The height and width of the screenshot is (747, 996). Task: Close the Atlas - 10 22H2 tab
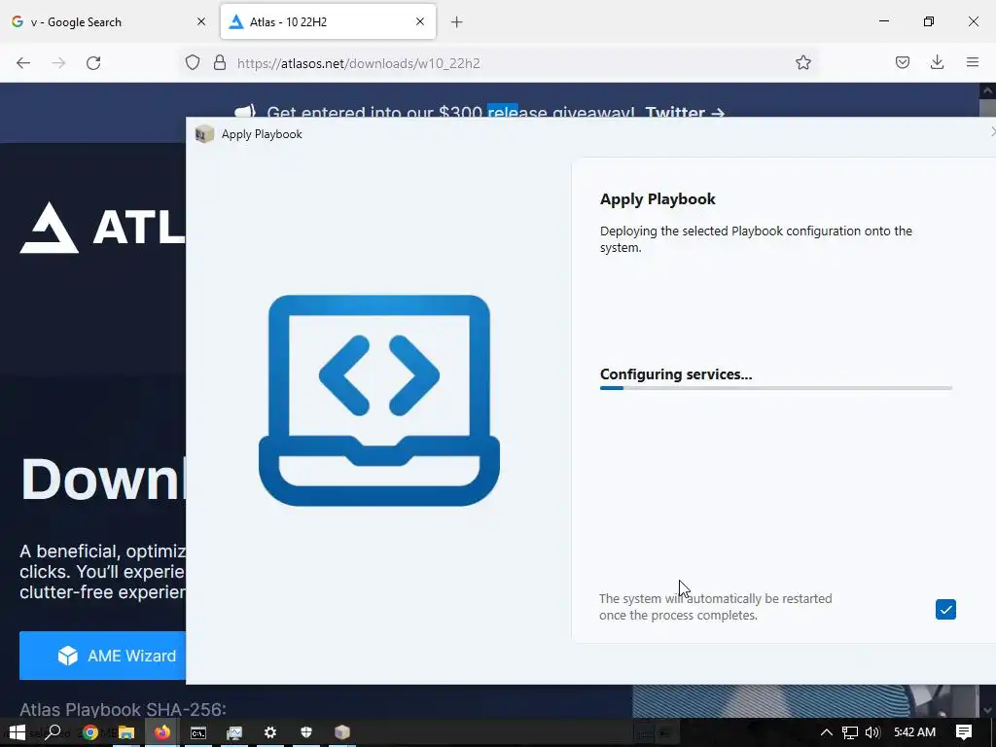pos(420,21)
